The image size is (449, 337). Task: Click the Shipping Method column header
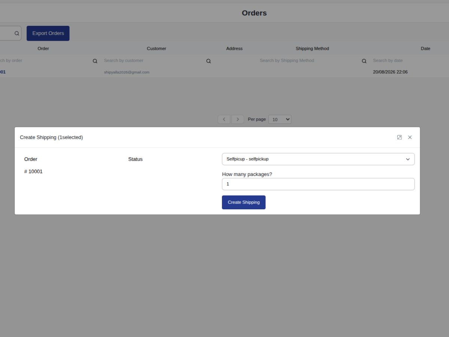pos(312,49)
